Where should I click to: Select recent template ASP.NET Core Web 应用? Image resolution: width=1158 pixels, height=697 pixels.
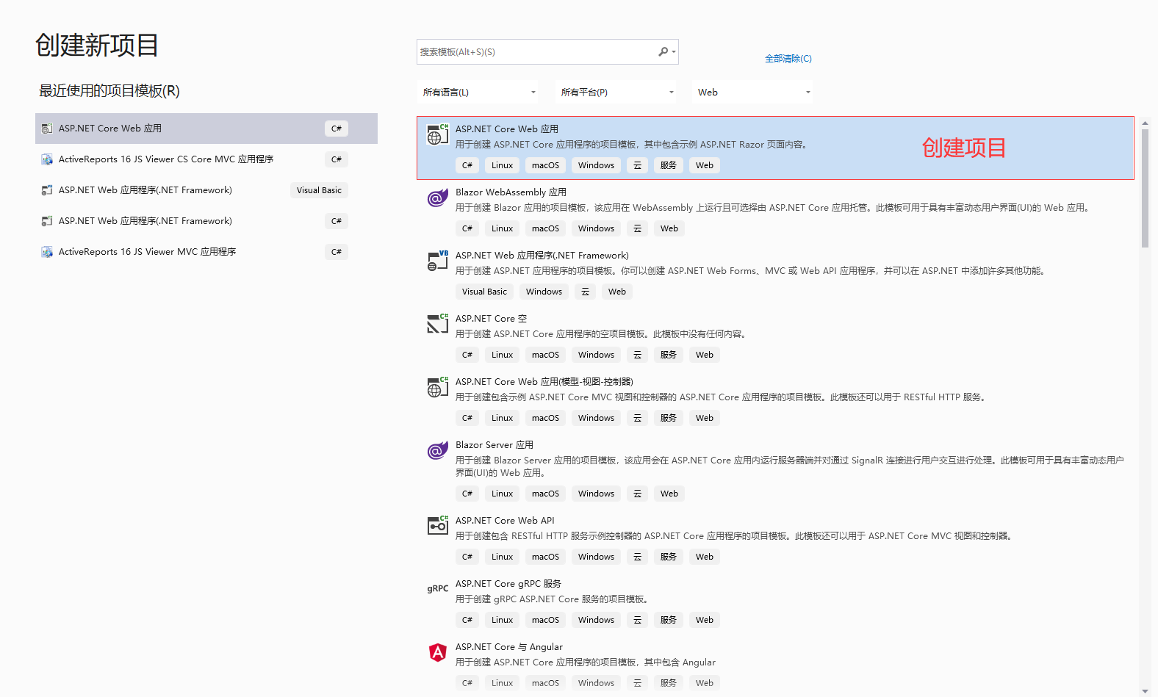[206, 129]
